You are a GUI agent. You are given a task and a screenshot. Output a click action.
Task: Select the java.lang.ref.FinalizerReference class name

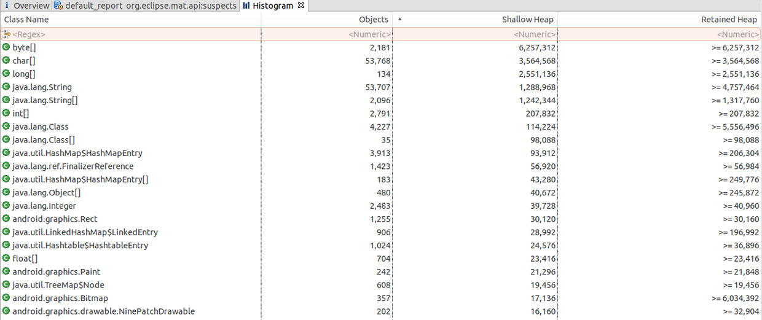73,166
